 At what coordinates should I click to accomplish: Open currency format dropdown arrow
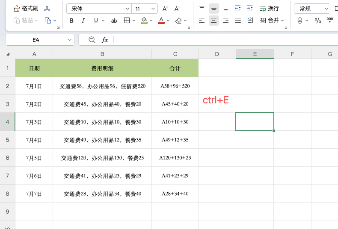[307, 21]
